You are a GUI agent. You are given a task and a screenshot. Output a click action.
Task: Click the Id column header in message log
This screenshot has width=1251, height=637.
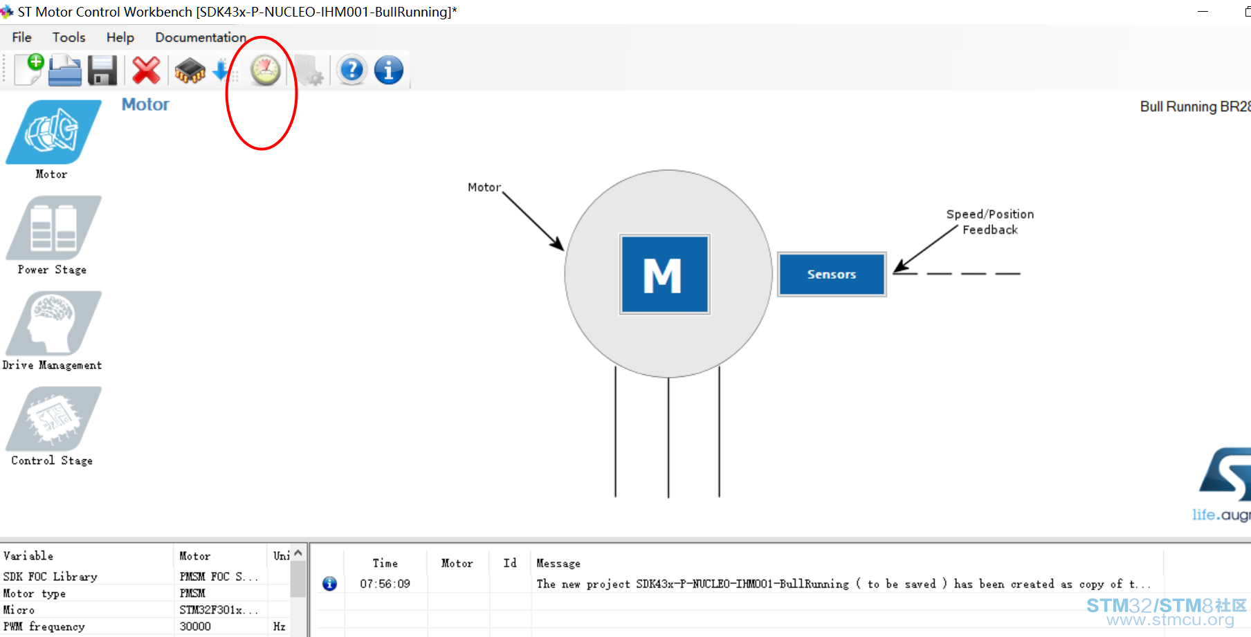point(510,563)
